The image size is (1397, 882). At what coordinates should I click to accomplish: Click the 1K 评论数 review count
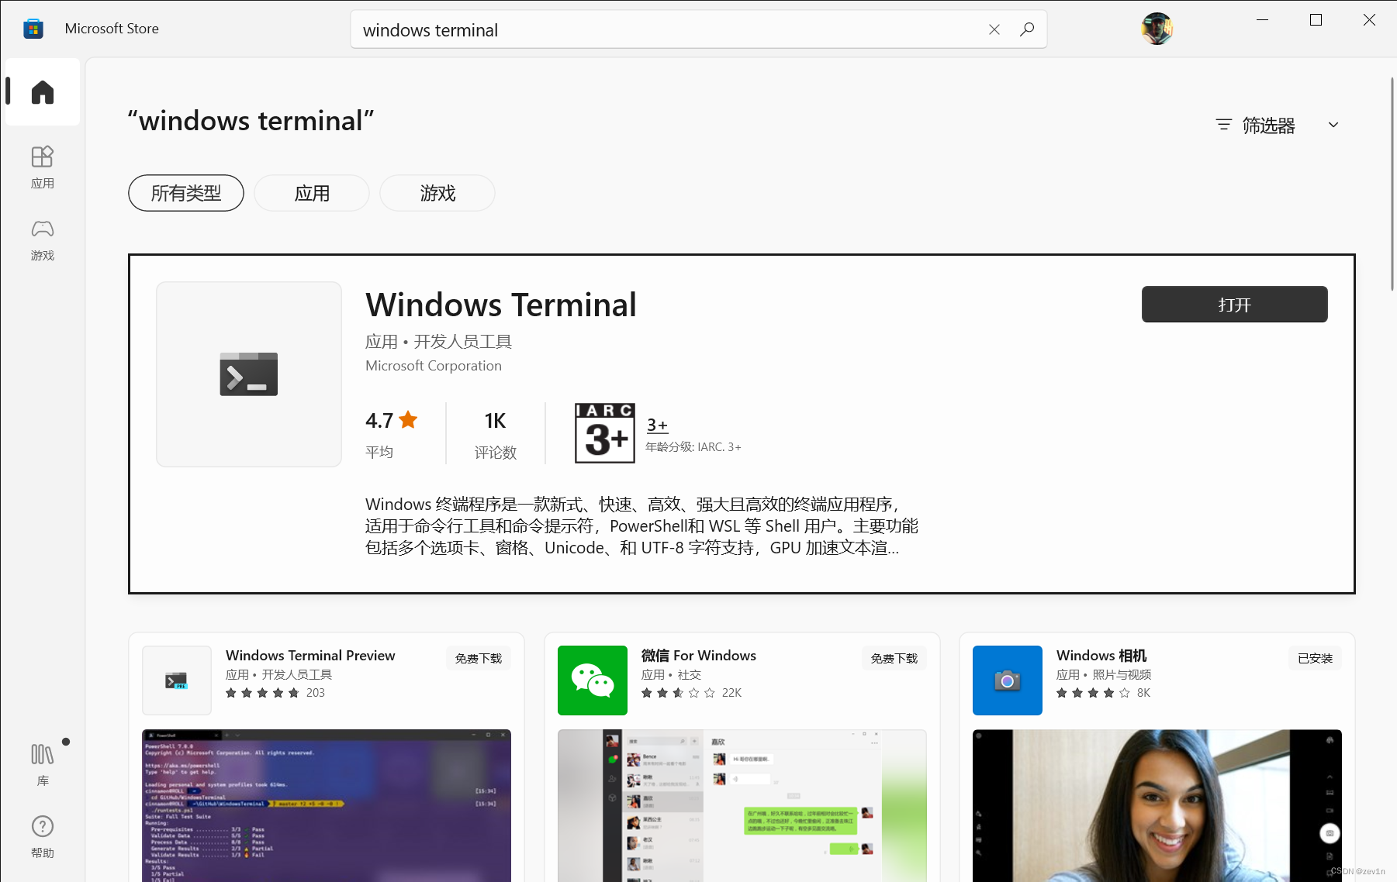click(496, 435)
